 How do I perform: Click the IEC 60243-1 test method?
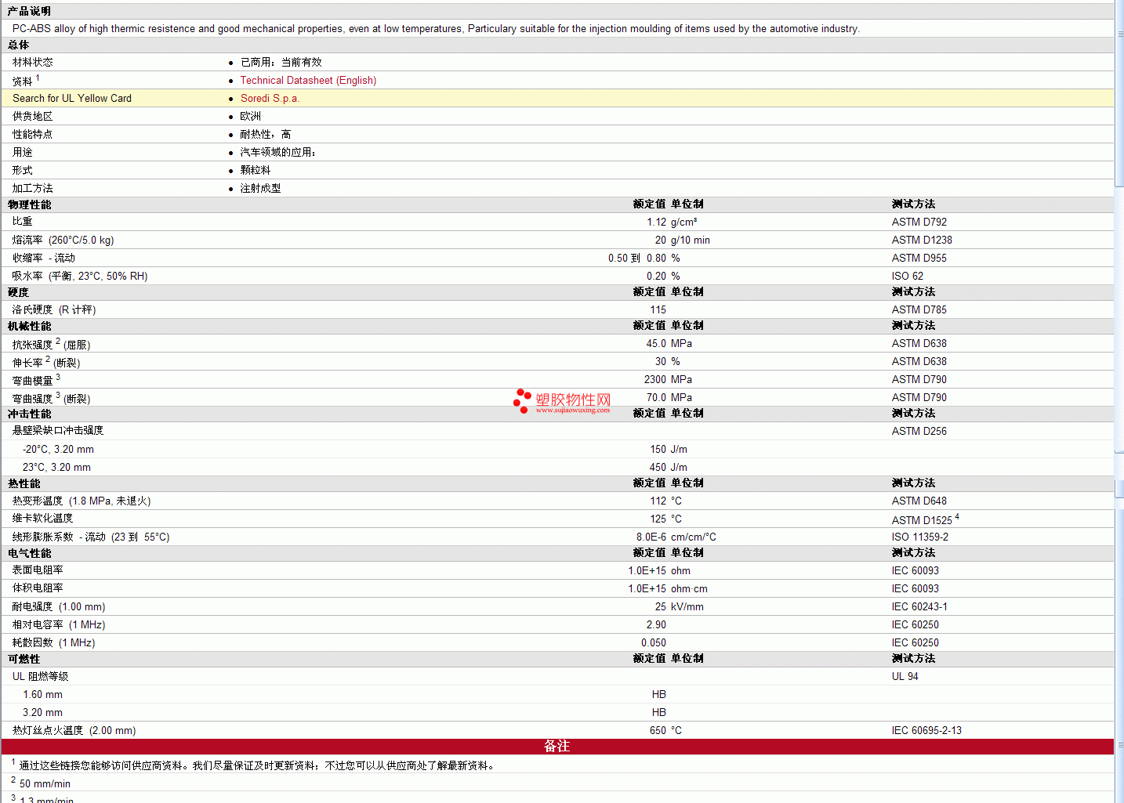click(919, 606)
